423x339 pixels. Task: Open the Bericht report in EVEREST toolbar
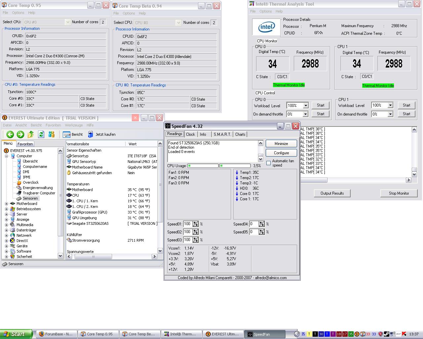tap(73, 134)
